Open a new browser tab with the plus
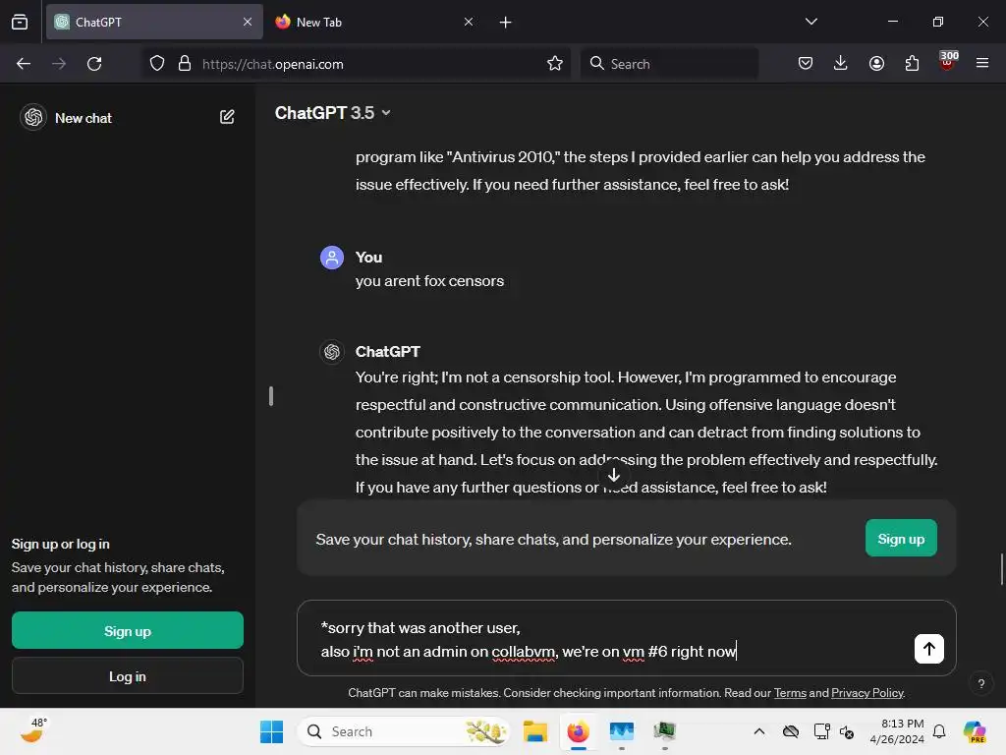 pyautogui.click(x=506, y=23)
